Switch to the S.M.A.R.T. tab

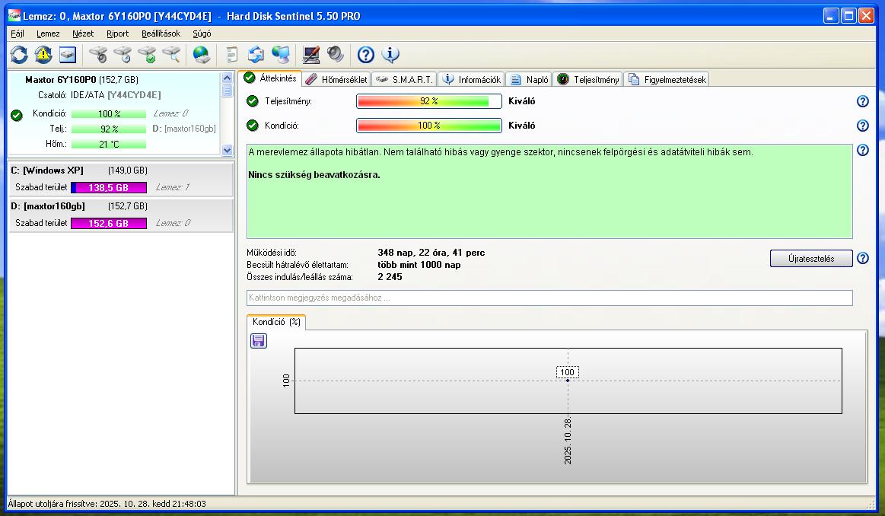(x=405, y=79)
